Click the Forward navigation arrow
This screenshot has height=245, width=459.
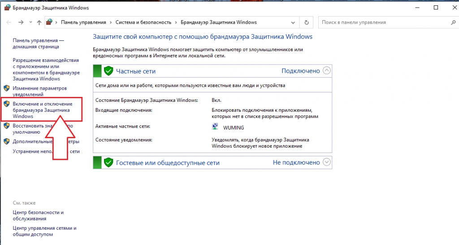point(21,22)
